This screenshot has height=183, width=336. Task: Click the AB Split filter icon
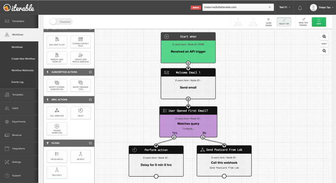81,154
